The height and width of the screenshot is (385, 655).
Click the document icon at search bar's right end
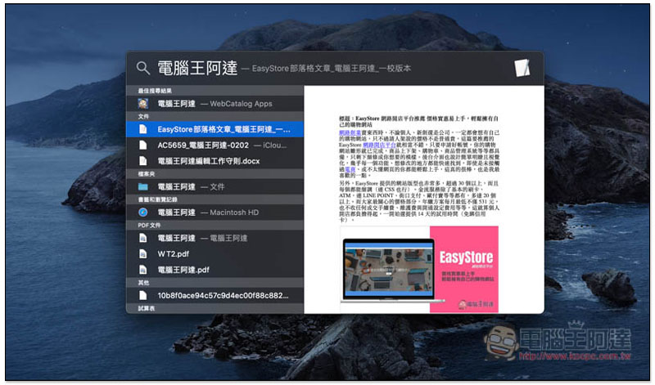(522, 68)
